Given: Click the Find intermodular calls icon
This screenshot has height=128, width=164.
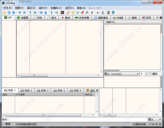Looking at the screenshot, I should point(103,13).
